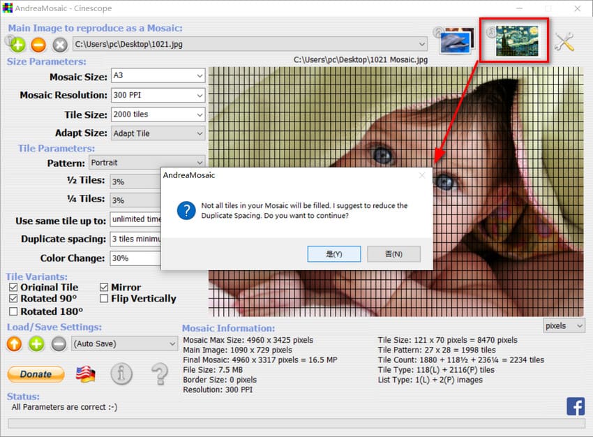Toggle the Original Tile checkbox
Viewport: 593px width, 437px height.
tap(13, 287)
